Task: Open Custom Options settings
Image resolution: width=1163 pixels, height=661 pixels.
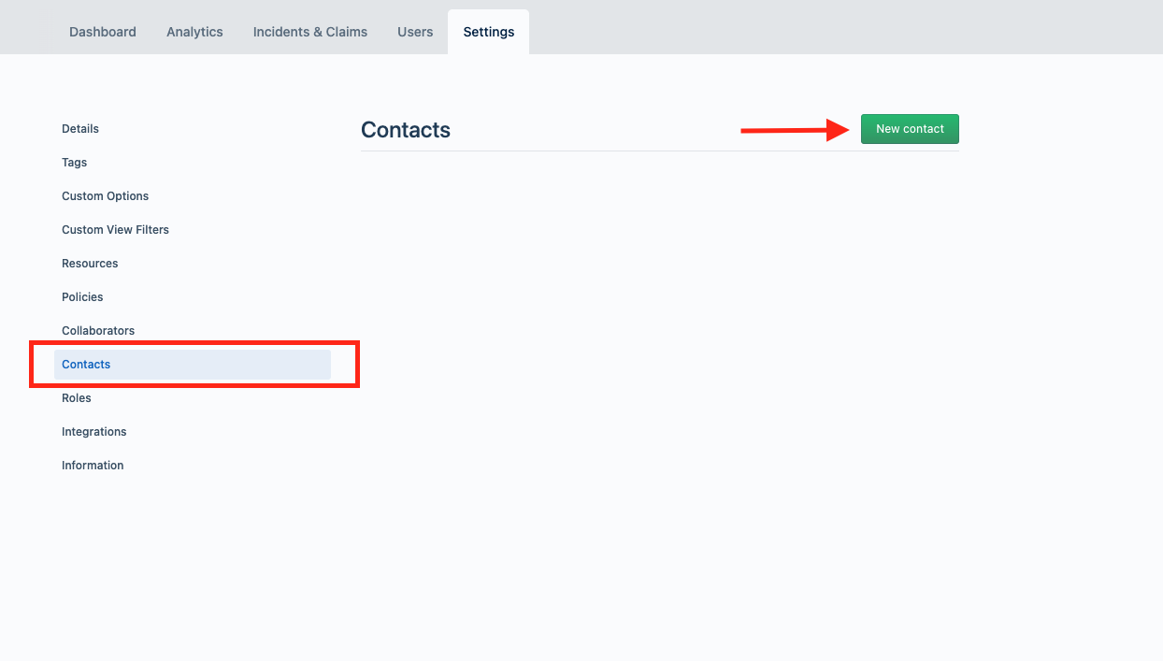Action: tap(106, 196)
